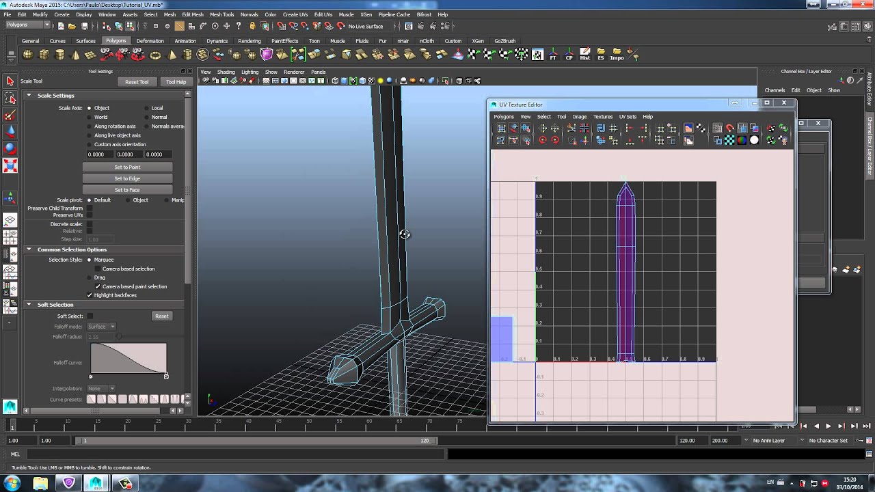Collapse the Scale Settings section
Viewport: 875px width, 492px height.
point(29,96)
